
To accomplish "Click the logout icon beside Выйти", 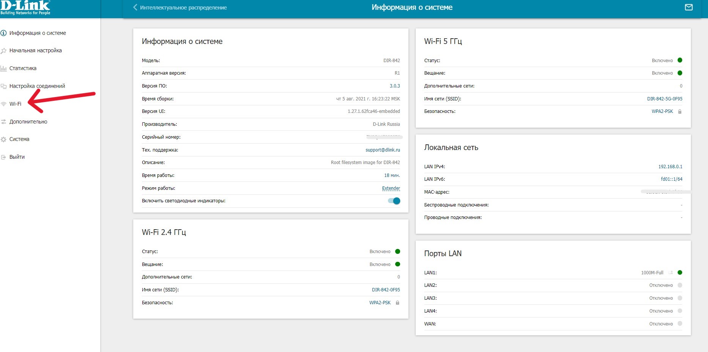I will [3, 157].
